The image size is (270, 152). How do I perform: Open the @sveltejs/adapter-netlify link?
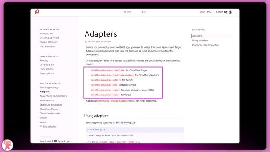106,80
